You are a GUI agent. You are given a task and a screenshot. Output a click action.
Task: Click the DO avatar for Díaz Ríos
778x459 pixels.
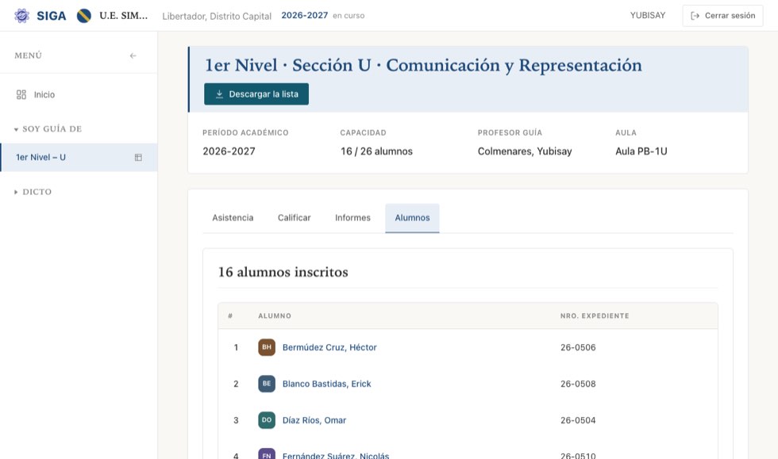pyautogui.click(x=267, y=420)
